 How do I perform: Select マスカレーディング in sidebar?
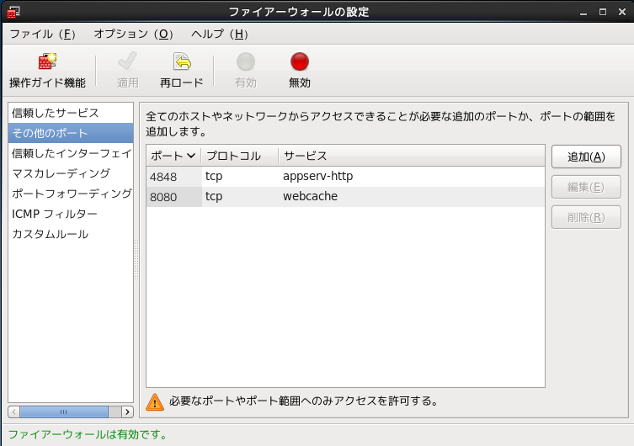[61, 173]
